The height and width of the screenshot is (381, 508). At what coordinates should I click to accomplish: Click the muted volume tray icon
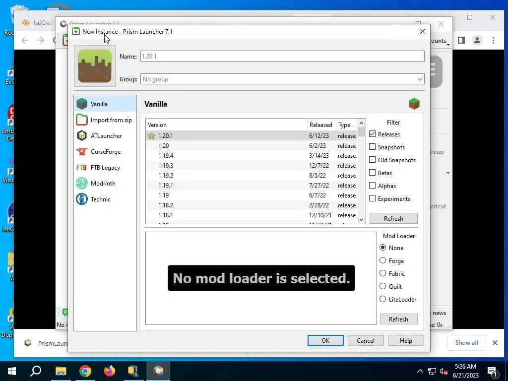(x=444, y=371)
